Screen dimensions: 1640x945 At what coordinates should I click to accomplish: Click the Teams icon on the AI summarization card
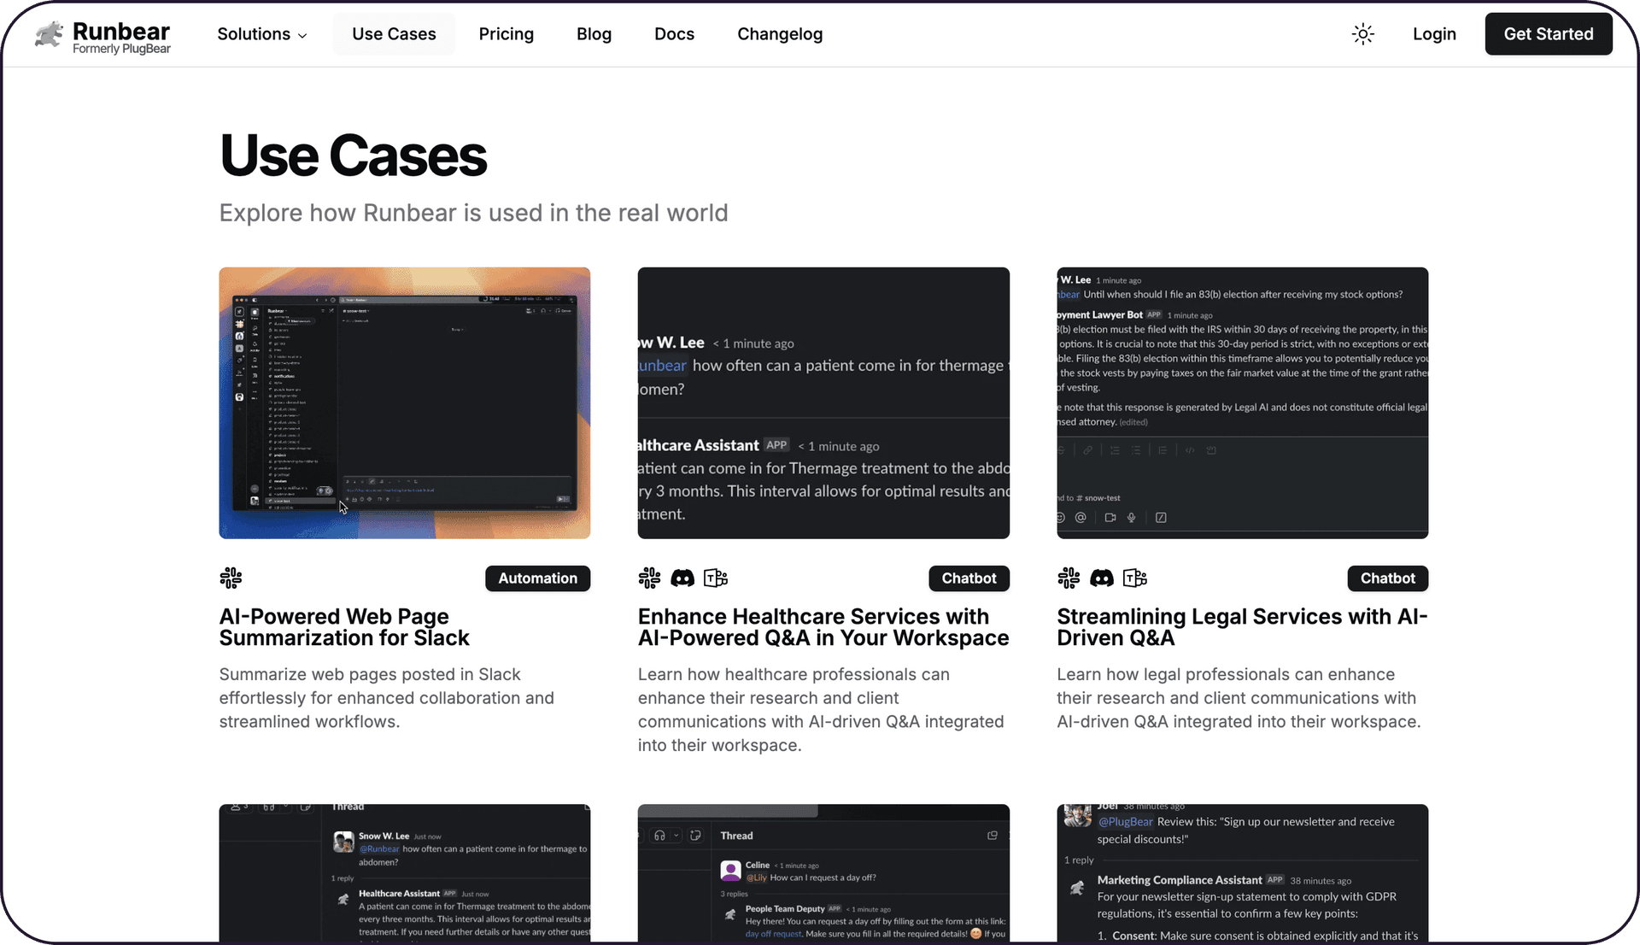pyautogui.click(x=231, y=578)
